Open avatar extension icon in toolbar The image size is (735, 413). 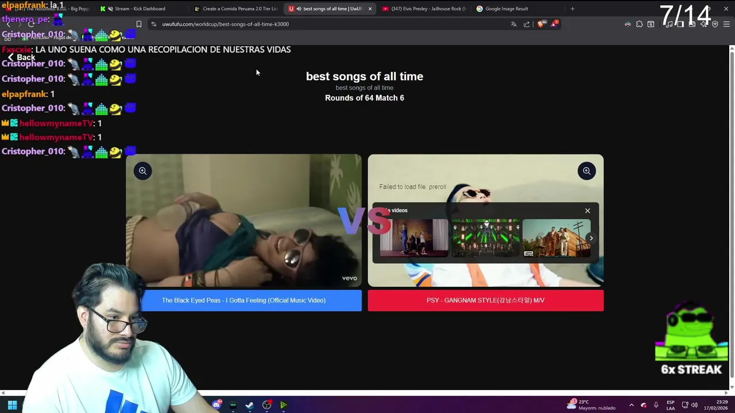(628, 24)
